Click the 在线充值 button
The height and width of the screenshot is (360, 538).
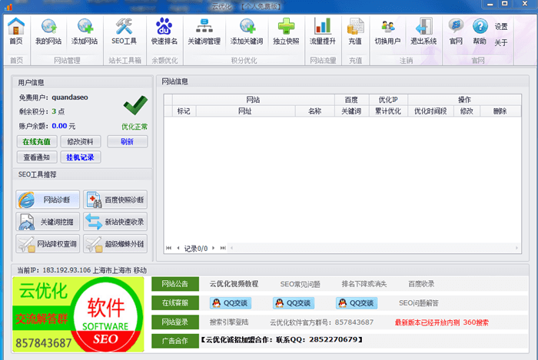pyautogui.click(x=37, y=141)
